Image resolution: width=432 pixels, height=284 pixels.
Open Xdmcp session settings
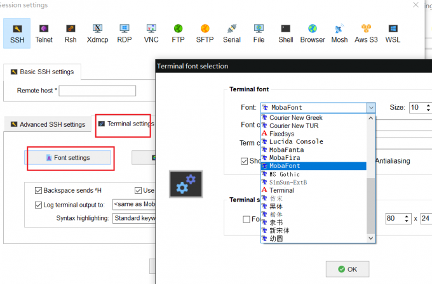(x=98, y=34)
